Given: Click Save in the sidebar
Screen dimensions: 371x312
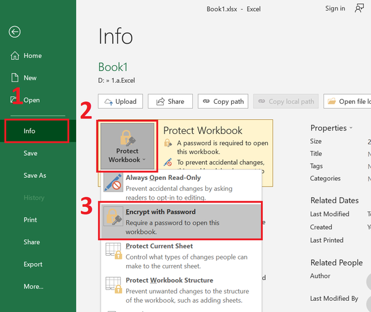Looking at the screenshot, I should click(x=38, y=153).
